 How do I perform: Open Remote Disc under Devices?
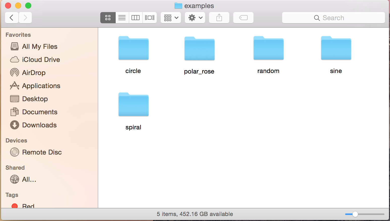point(49,152)
